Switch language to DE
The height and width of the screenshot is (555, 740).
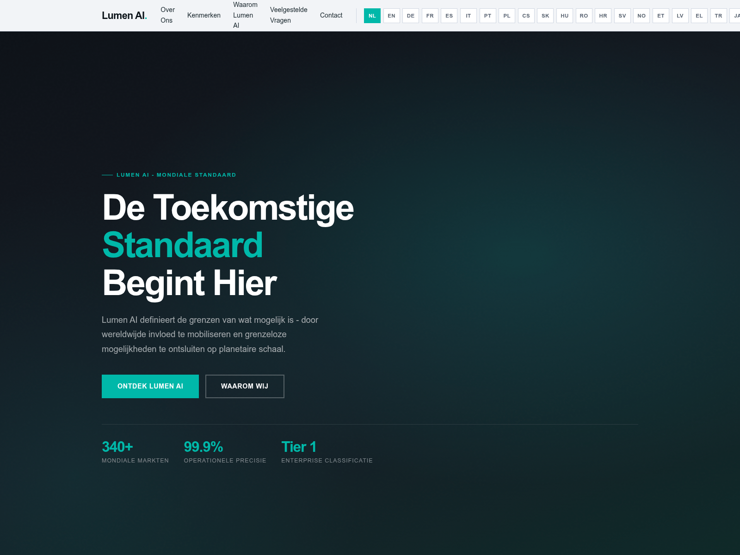(411, 16)
